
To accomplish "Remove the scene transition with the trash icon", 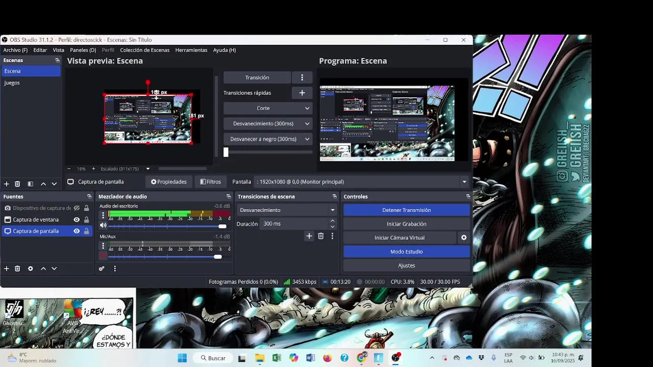I will [x=321, y=236].
